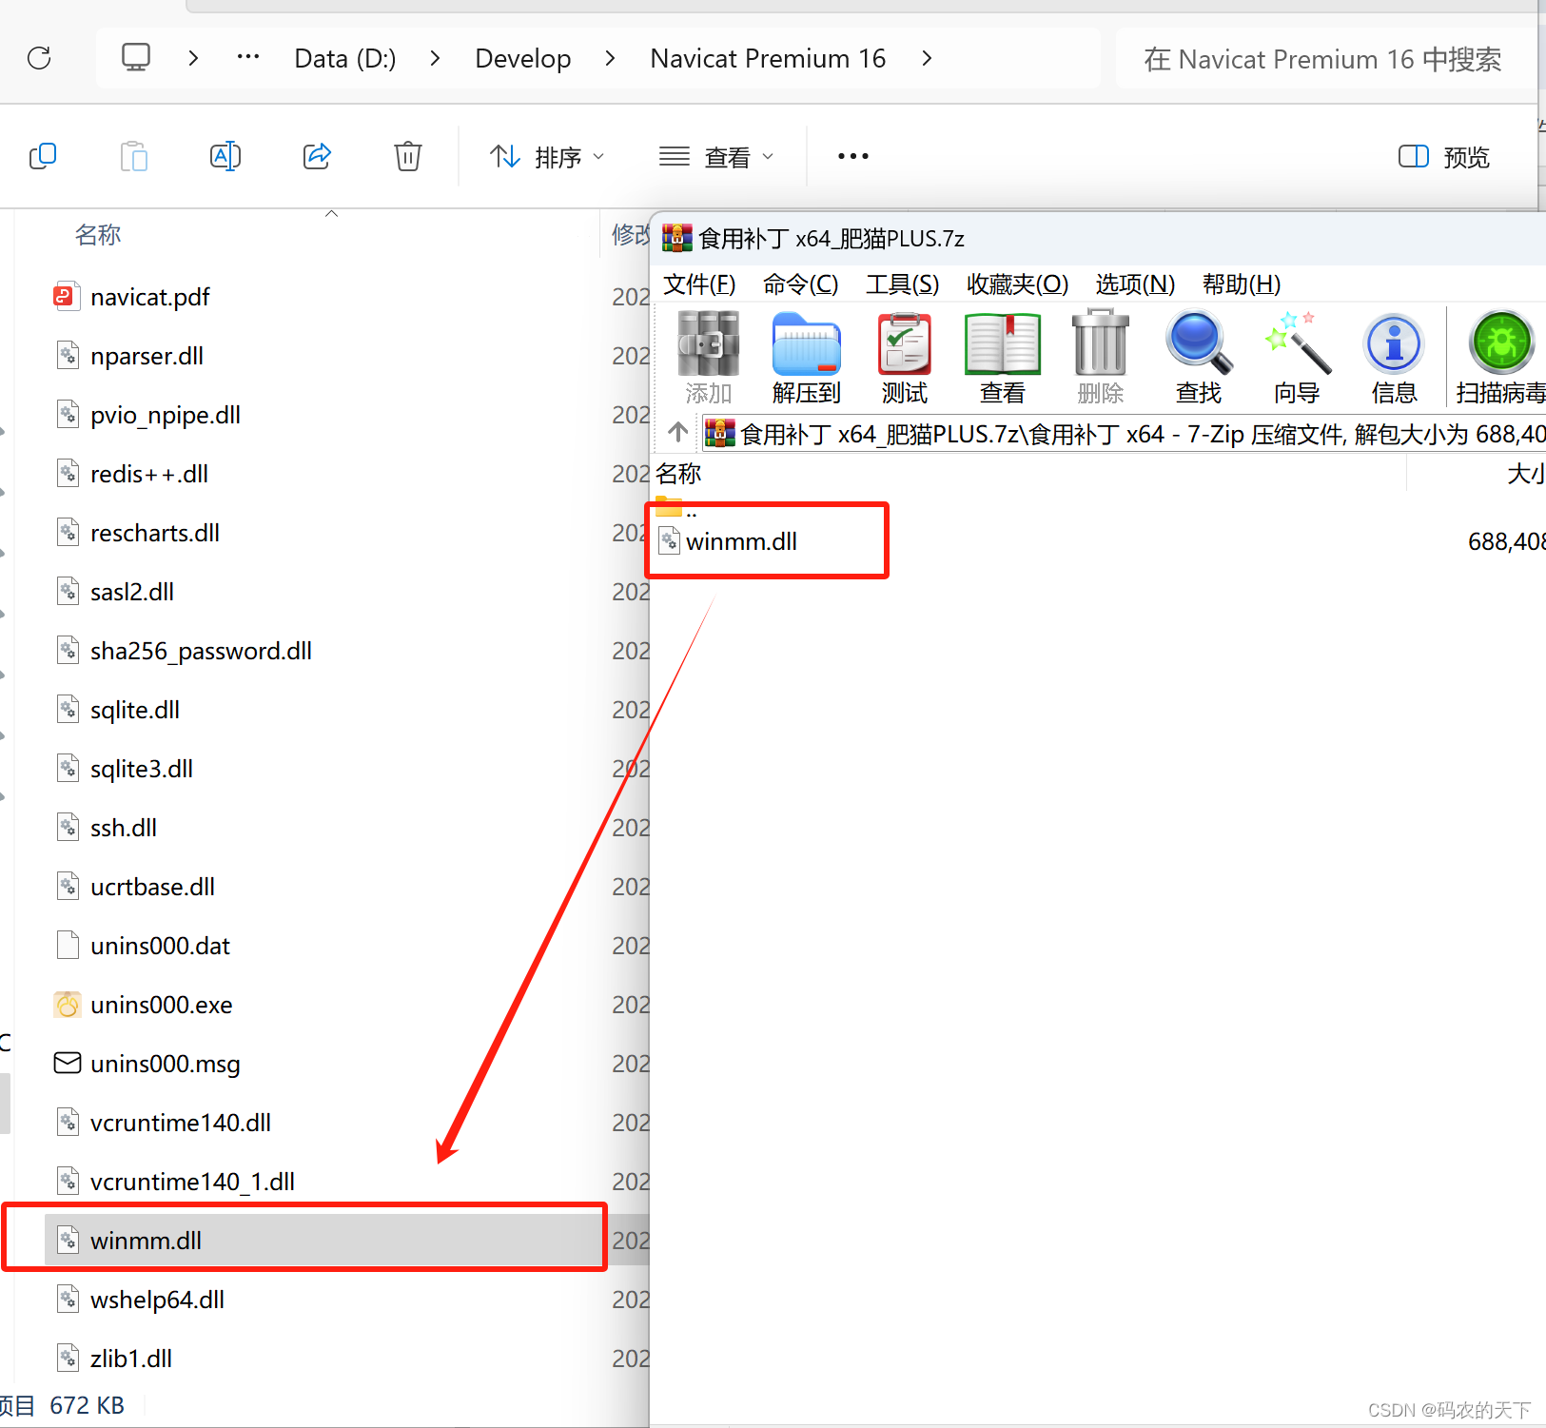Click the This PC monitor icon in address bar
The width and height of the screenshot is (1546, 1428).
click(x=136, y=57)
